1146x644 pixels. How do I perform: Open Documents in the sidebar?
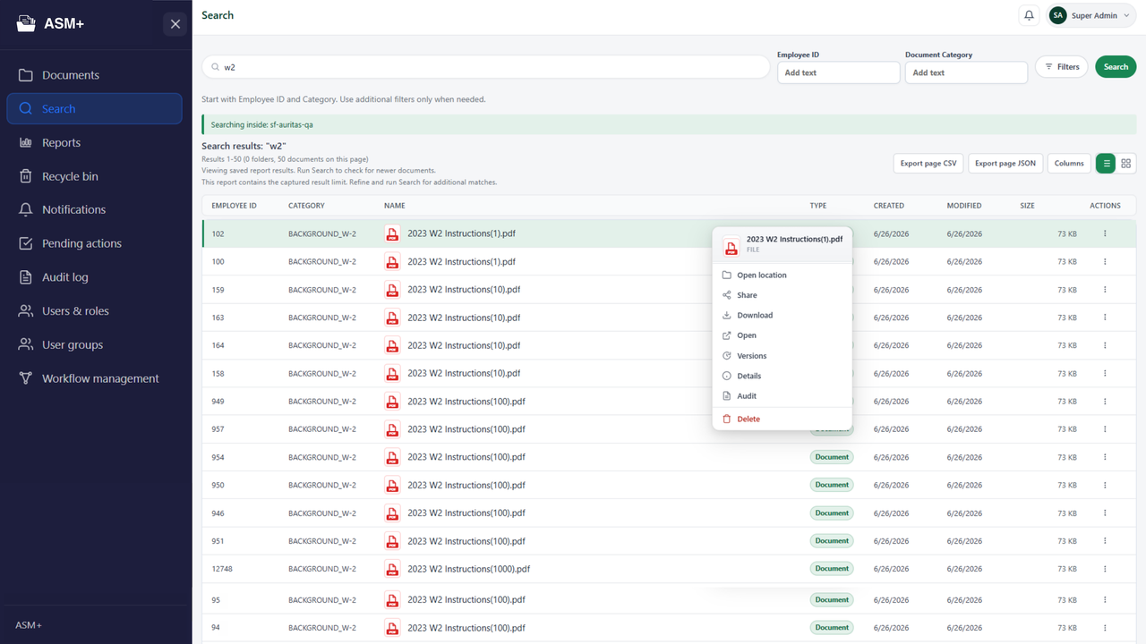click(x=94, y=75)
